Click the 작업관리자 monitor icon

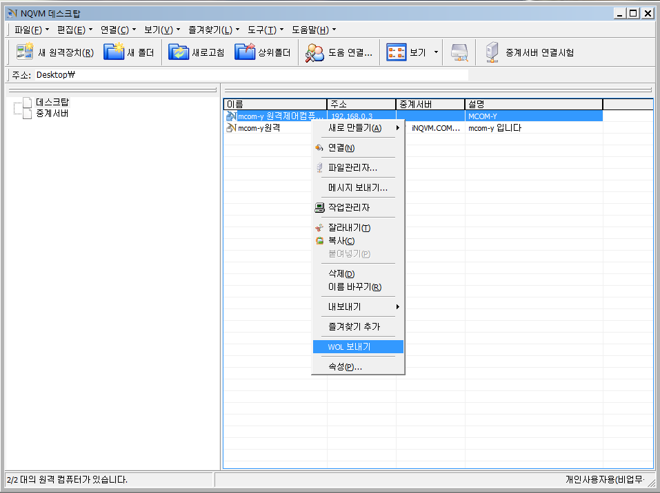[x=319, y=208]
